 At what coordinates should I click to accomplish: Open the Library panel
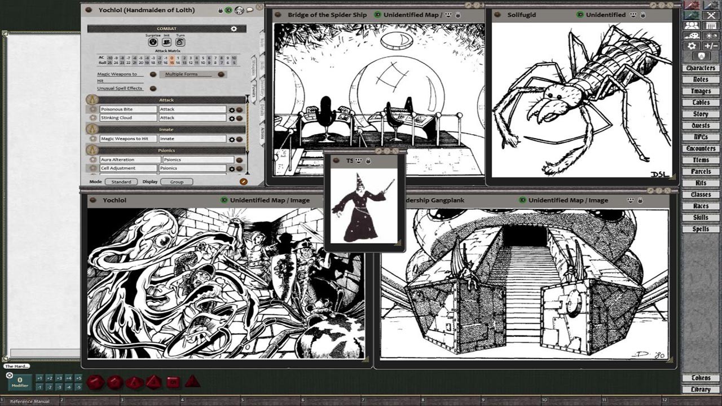701,389
